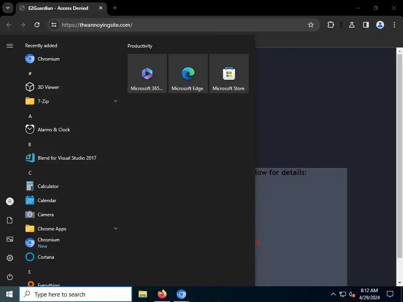The width and height of the screenshot is (403, 302).
Task: Open a new browser tab
Action: click(115, 8)
